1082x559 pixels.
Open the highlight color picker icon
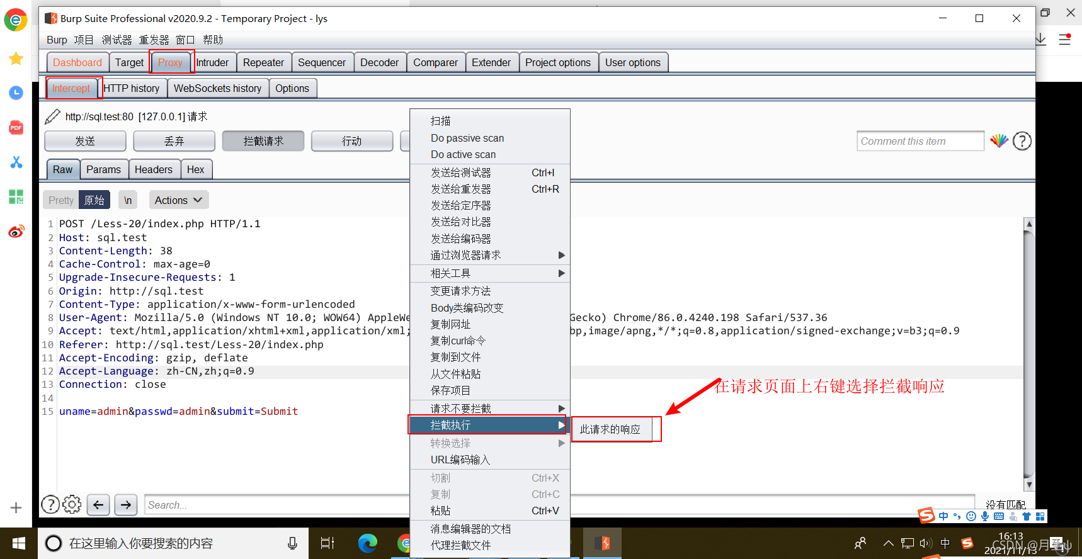pyautogui.click(x=999, y=141)
